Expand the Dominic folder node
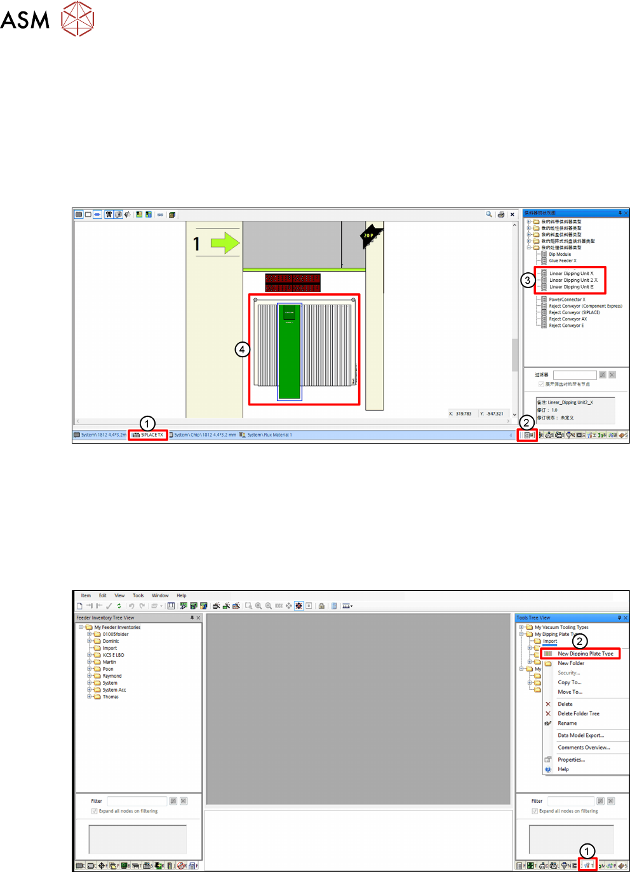 [90, 641]
